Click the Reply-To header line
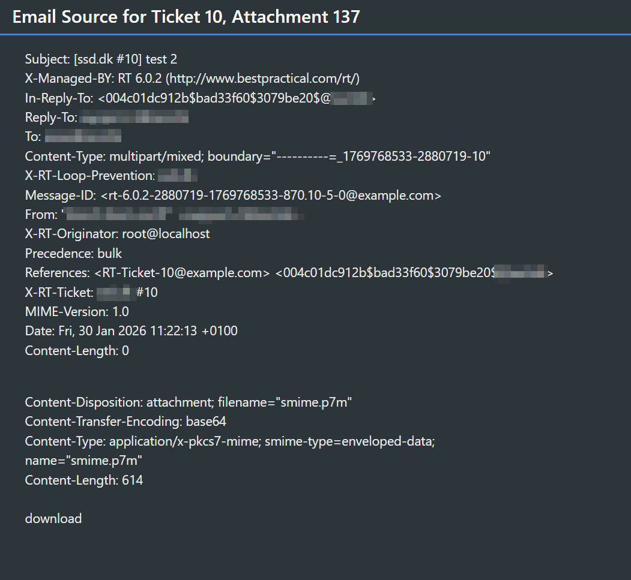This screenshot has width=631, height=580. pos(107,118)
